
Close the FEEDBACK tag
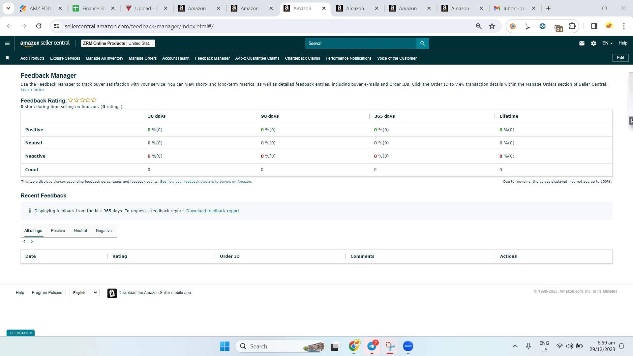pyautogui.click(x=31, y=333)
